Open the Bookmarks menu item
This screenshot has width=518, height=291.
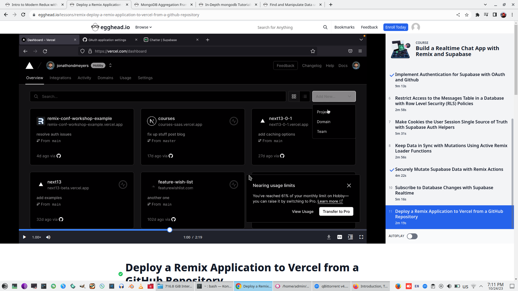(344, 27)
